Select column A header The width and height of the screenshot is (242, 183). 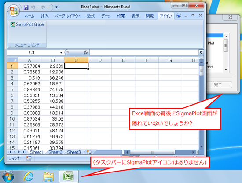[x=29, y=60]
